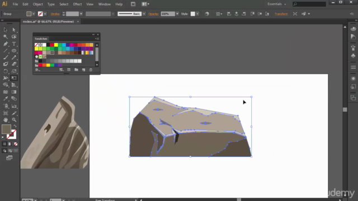
Task: Open the stroke color dropdown in control bar
Action: click(x=45, y=14)
